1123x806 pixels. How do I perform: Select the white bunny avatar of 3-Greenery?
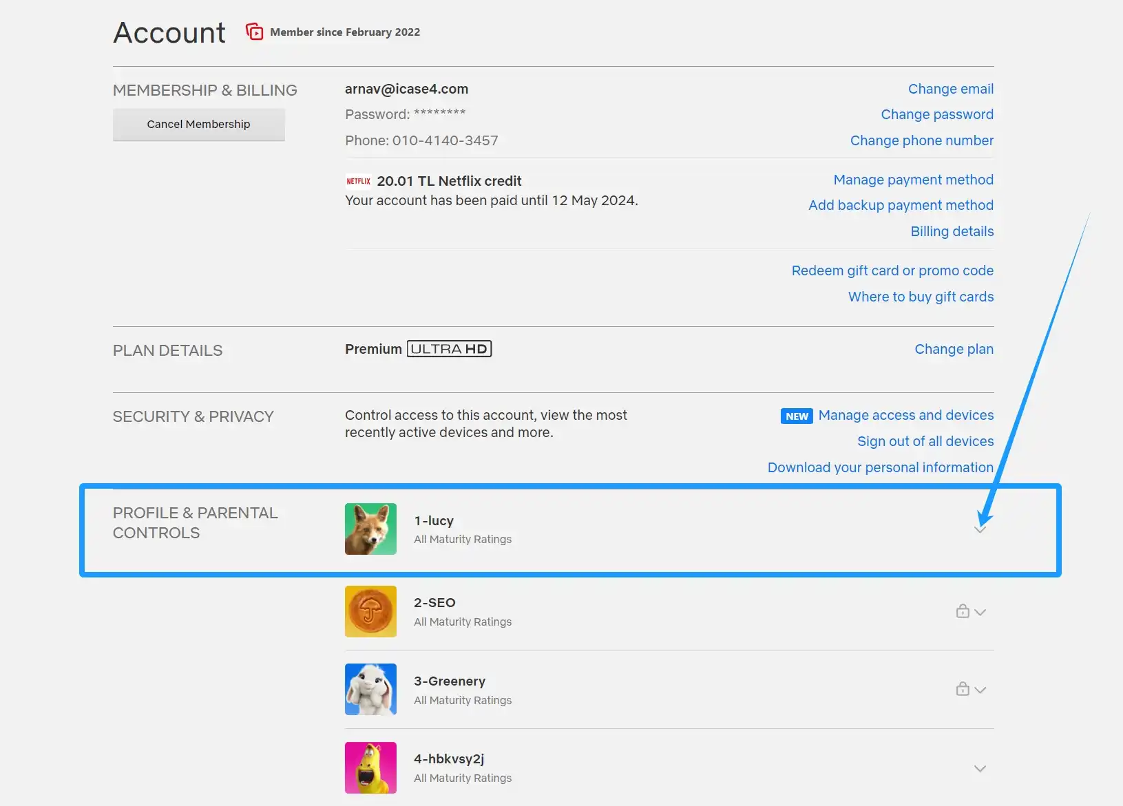point(370,689)
